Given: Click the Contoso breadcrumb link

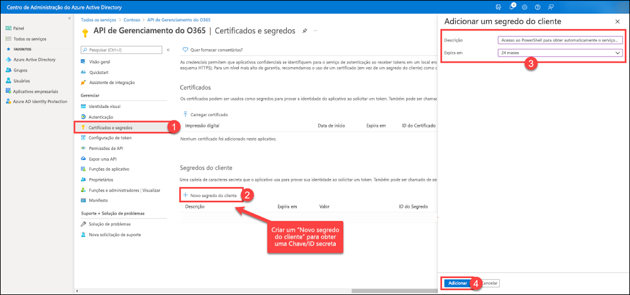Looking at the screenshot, I should click(132, 19).
